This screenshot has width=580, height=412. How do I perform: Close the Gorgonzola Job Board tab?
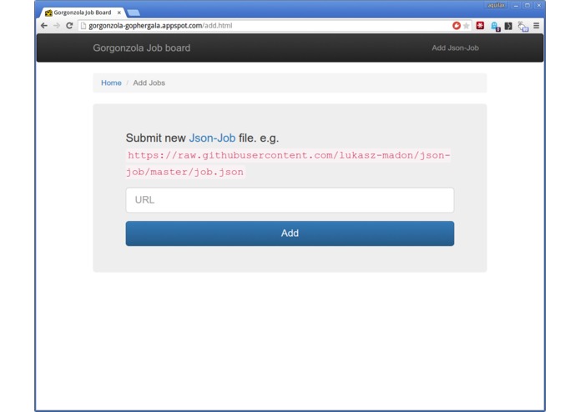[x=119, y=13]
